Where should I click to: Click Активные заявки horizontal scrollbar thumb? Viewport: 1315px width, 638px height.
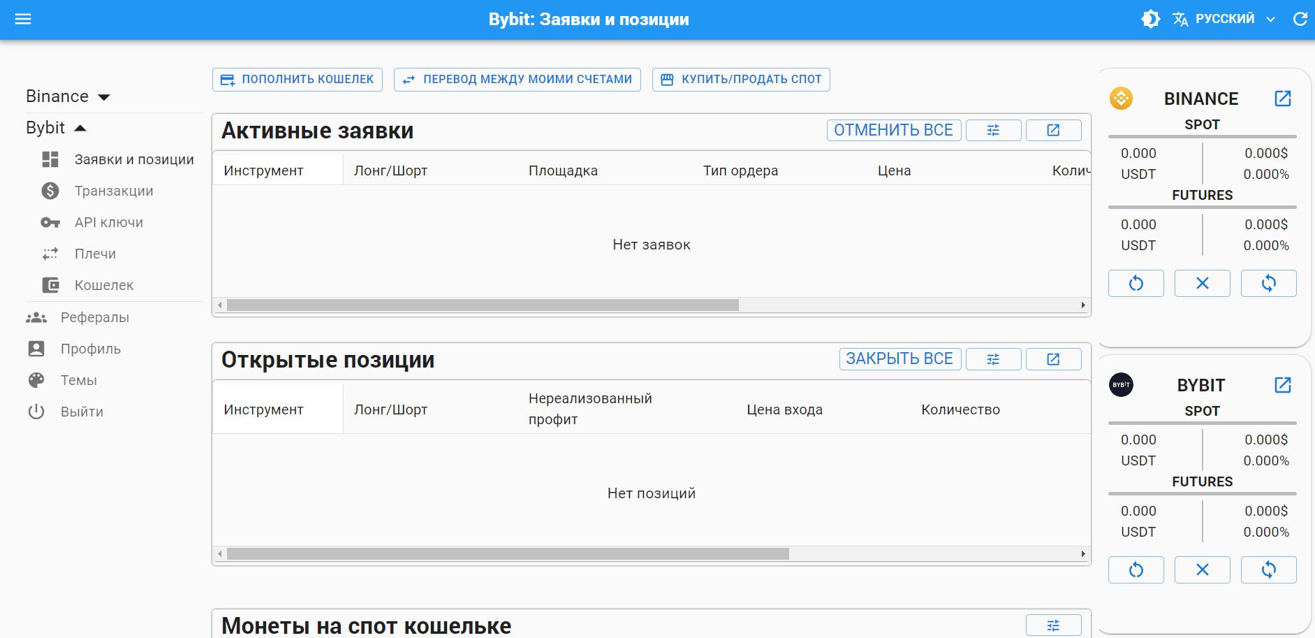[x=483, y=305]
